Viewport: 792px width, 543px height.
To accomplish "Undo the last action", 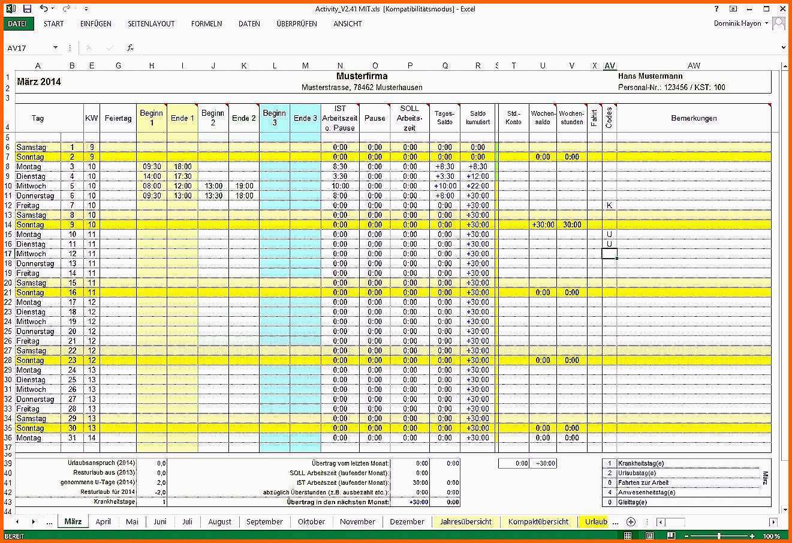I will (x=43, y=9).
